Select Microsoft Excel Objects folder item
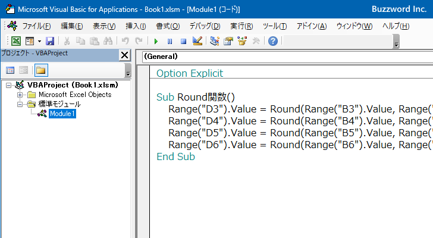This screenshot has width=433, height=238. (75, 95)
